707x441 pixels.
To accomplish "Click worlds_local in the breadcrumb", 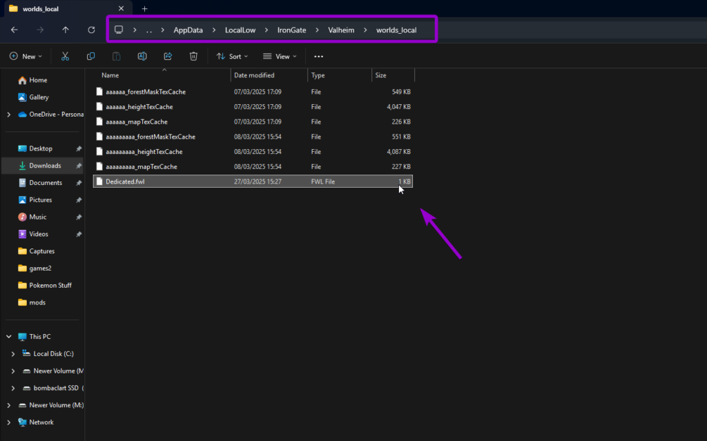I will (396, 30).
